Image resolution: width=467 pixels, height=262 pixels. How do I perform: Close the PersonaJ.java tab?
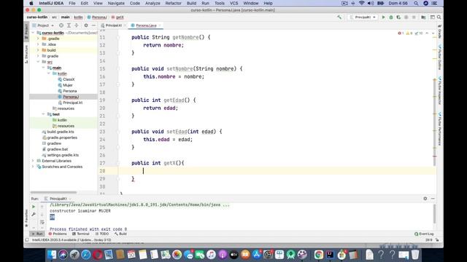[x=160, y=25]
